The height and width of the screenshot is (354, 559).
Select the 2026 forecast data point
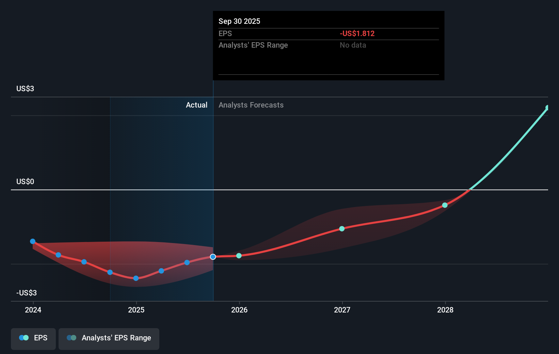[x=239, y=256]
